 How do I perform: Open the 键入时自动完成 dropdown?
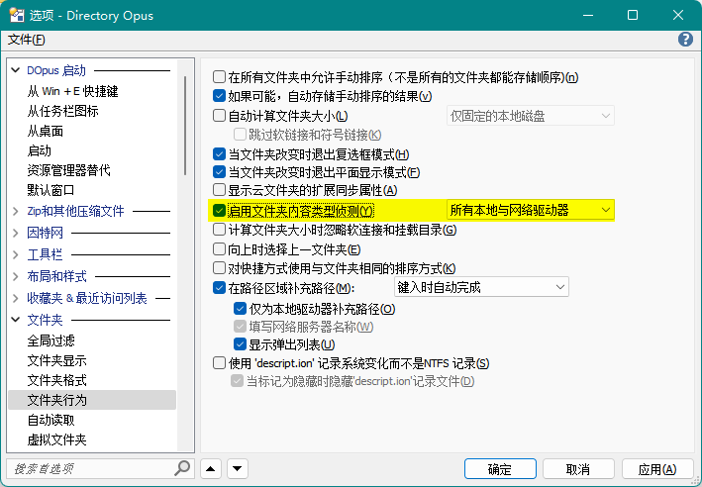click(480, 287)
